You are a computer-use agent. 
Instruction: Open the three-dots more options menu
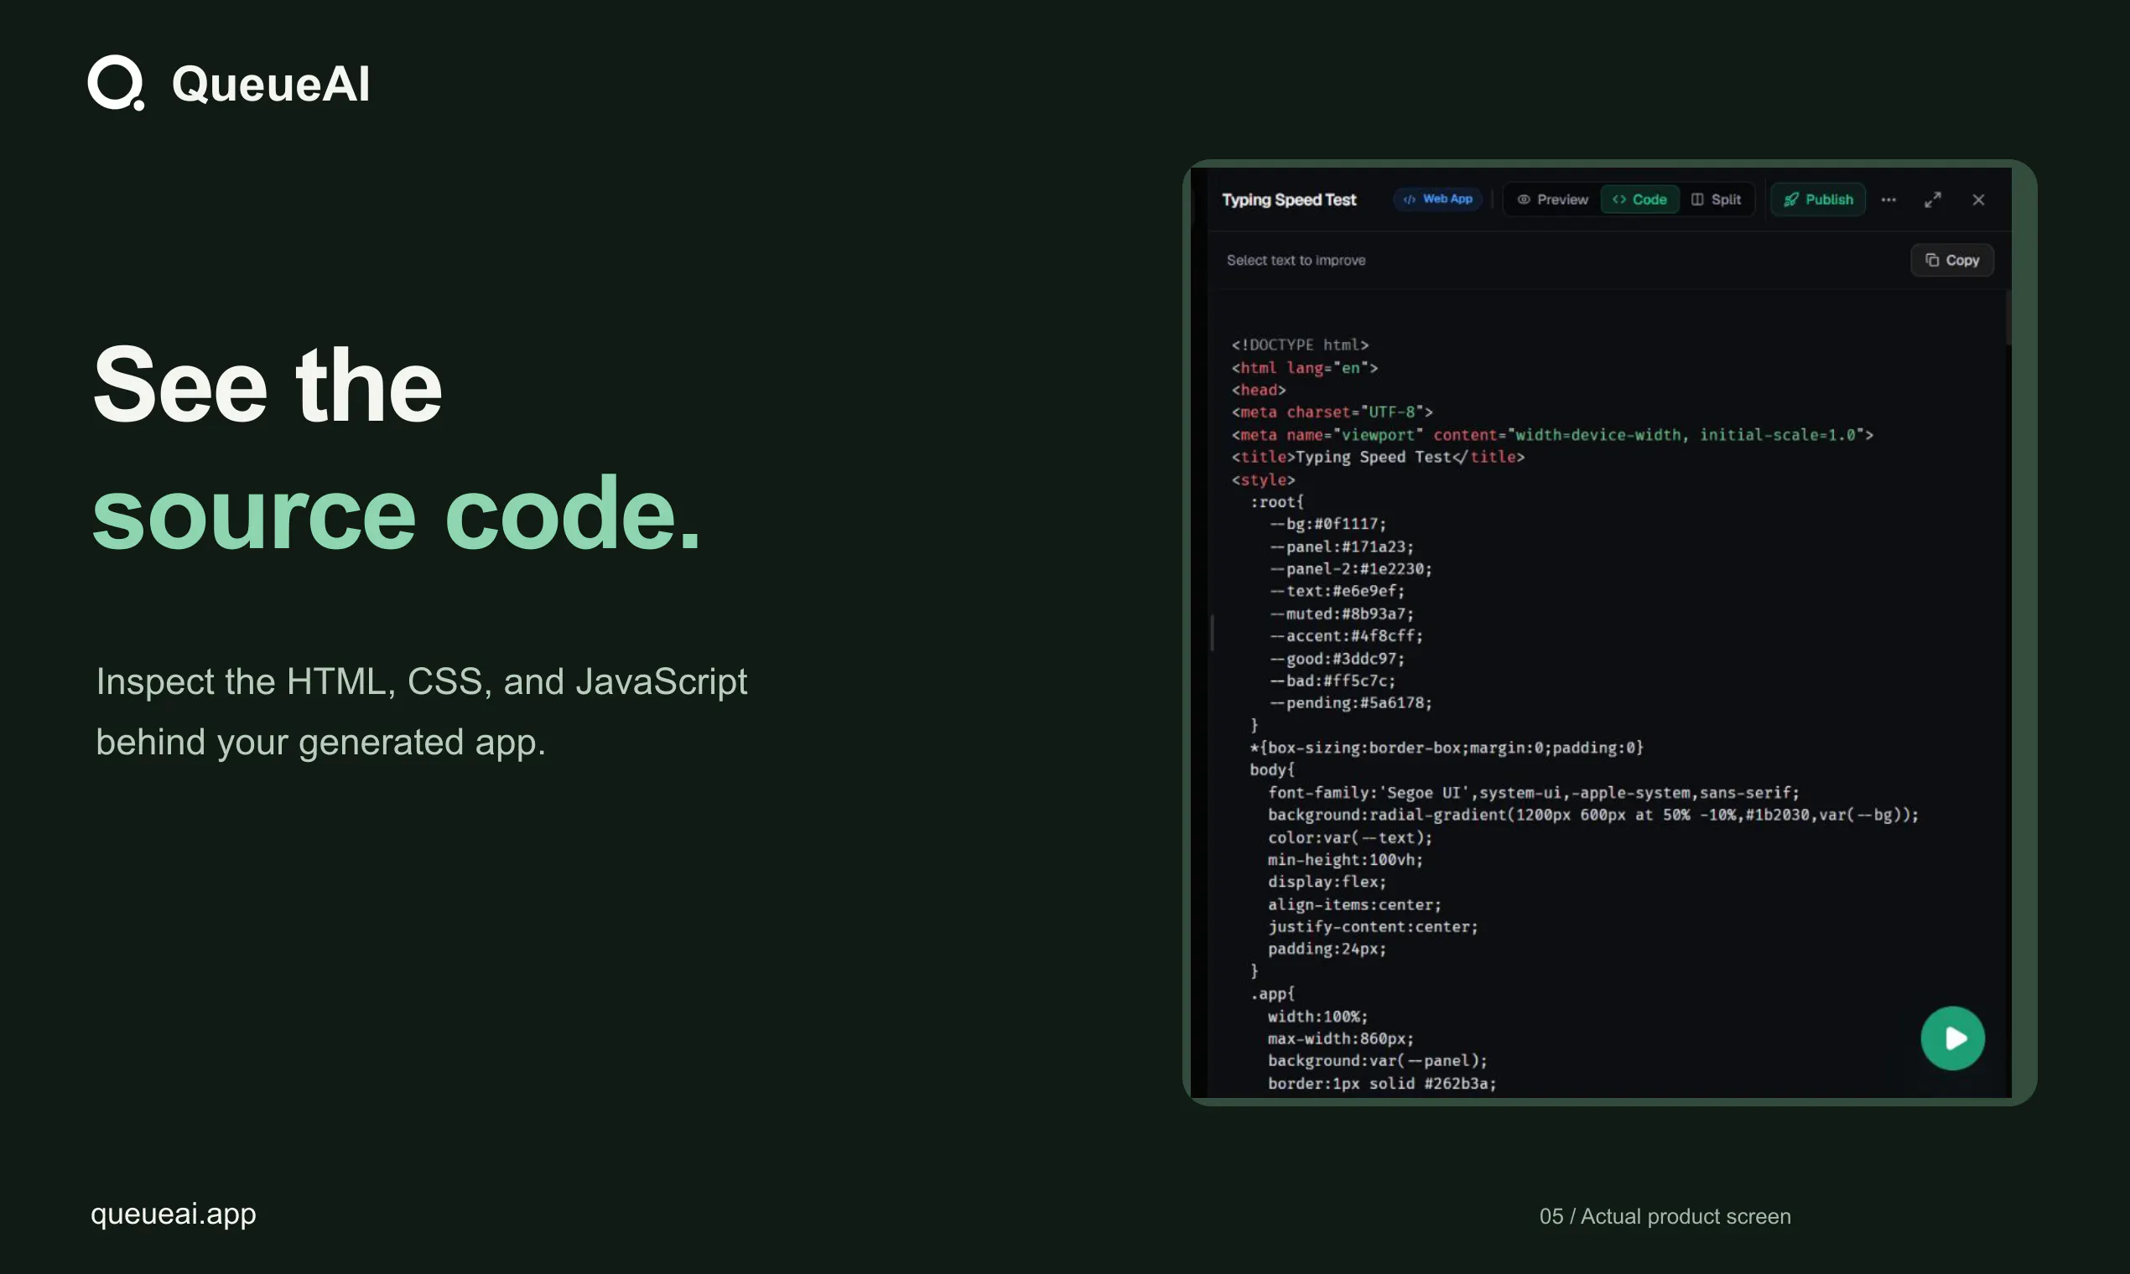[x=1888, y=200]
